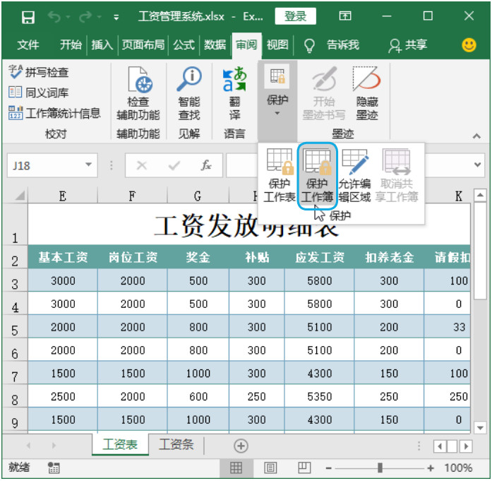The height and width of the screenshot is (481, 492).
Task: Open Name Box dropdown arrow next to J18
Action: click(89, 165)
